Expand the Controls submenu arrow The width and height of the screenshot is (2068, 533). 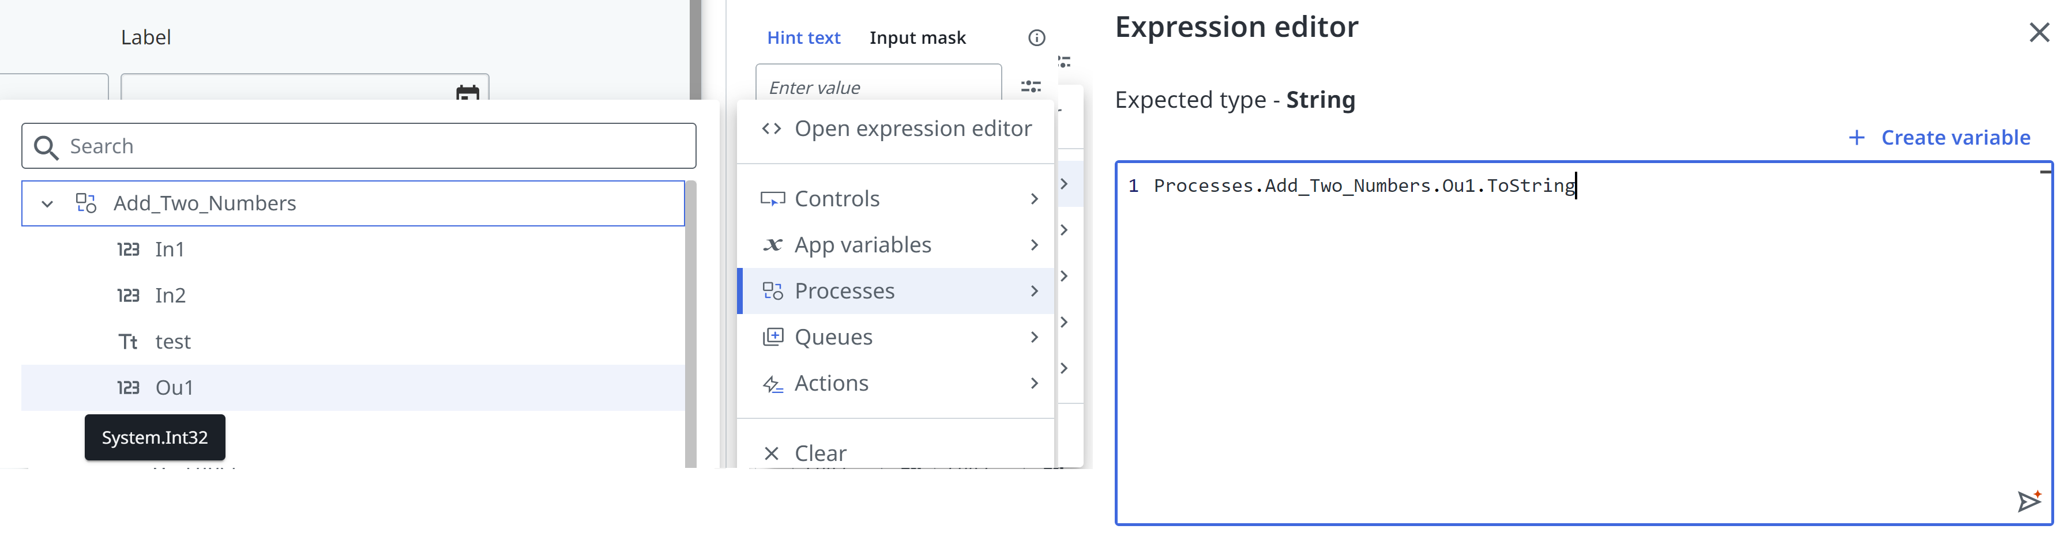1034,199
